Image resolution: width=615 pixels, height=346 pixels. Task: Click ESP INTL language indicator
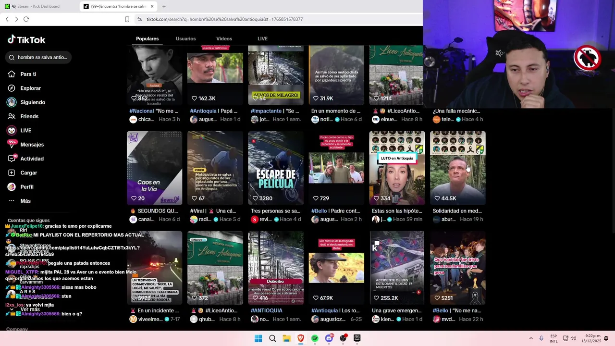point(553,338)
